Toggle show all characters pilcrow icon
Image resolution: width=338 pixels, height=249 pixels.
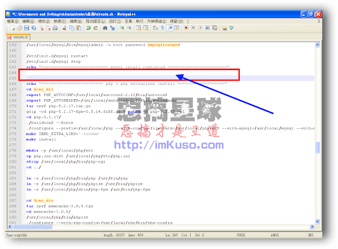tap(162, 28)
